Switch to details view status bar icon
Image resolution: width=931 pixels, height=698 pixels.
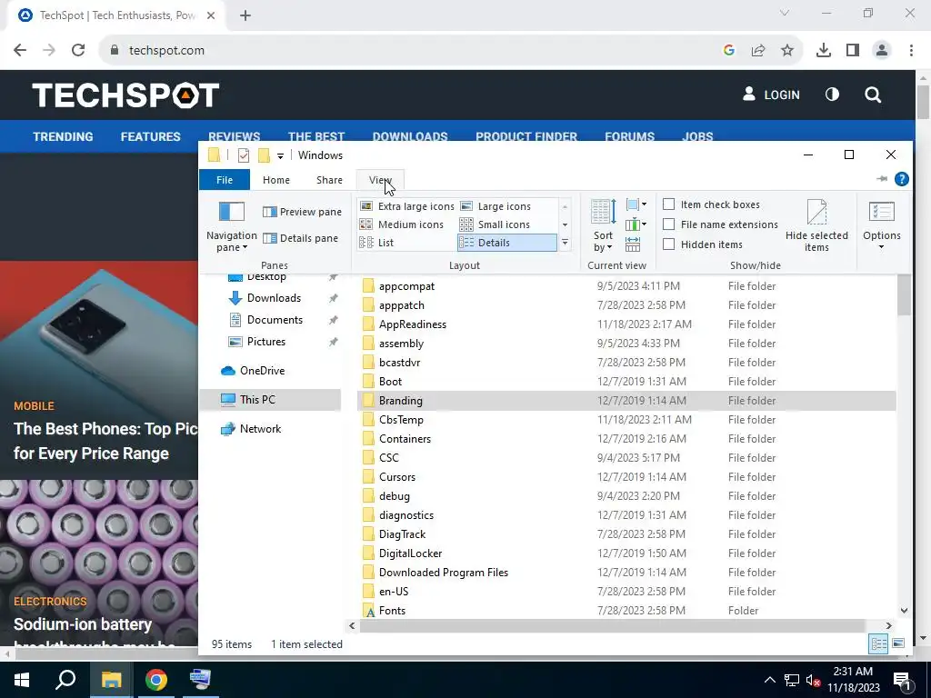click(878, 643)
